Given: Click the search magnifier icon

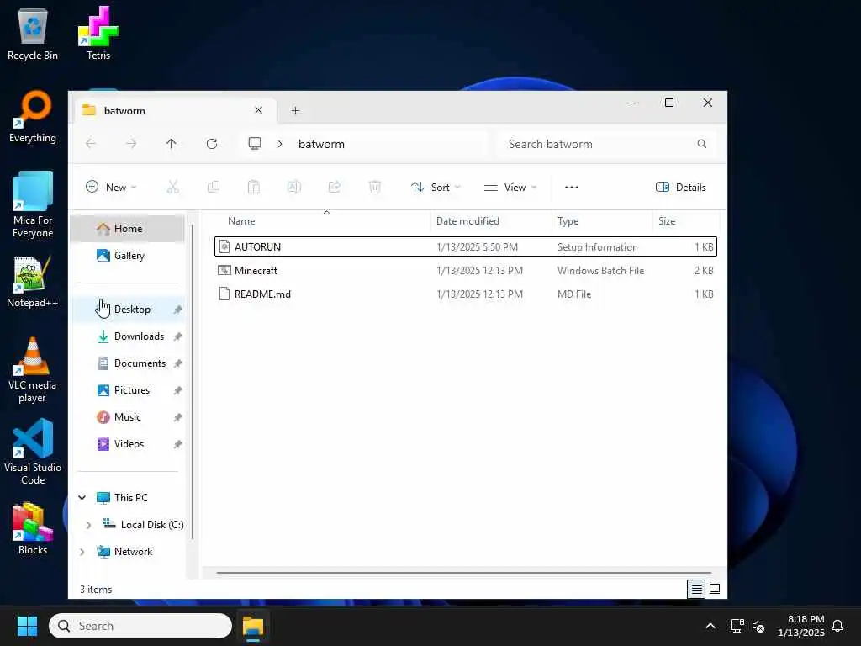Looking at the screenshot, I should tap(702, 144).
